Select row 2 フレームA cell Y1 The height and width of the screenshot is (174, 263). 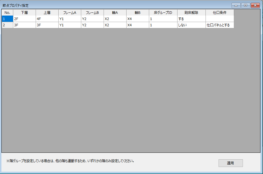(70, 25)
